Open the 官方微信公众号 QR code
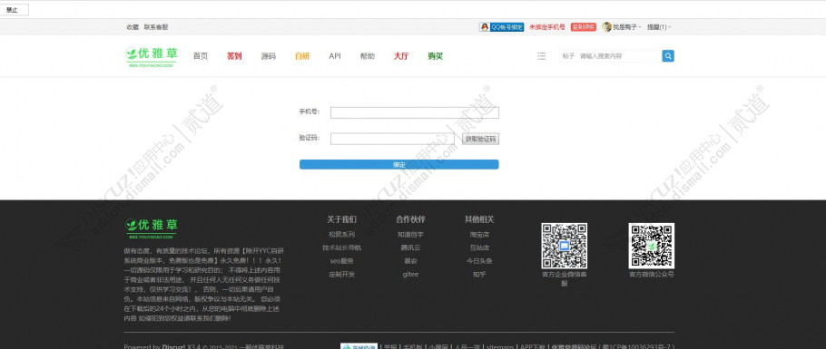Viewport: 826px width, 349px height. 651,246
